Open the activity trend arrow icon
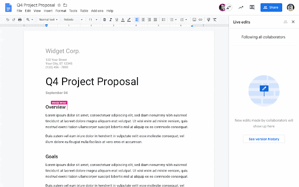Viewport: 299px width, 187px height. coord(241,7)
